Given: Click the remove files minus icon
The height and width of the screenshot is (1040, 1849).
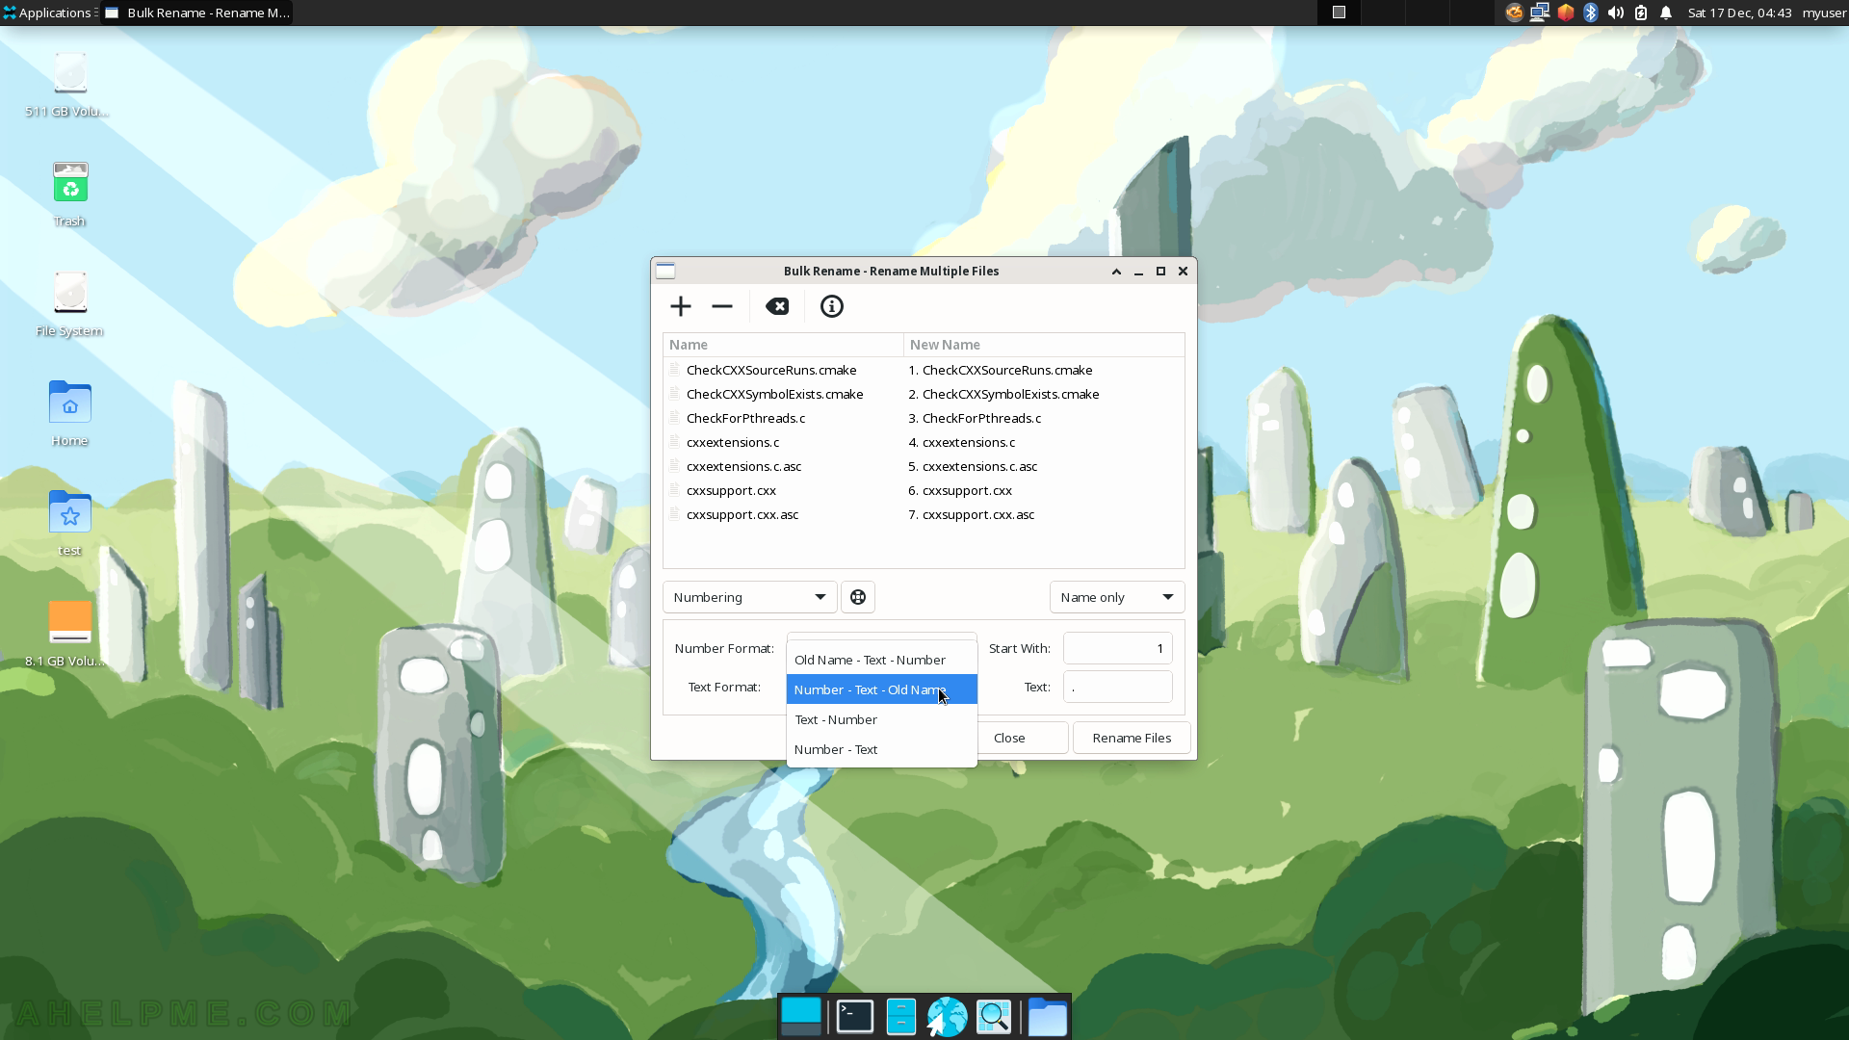Looking at the screenshot, I should 722,306.
